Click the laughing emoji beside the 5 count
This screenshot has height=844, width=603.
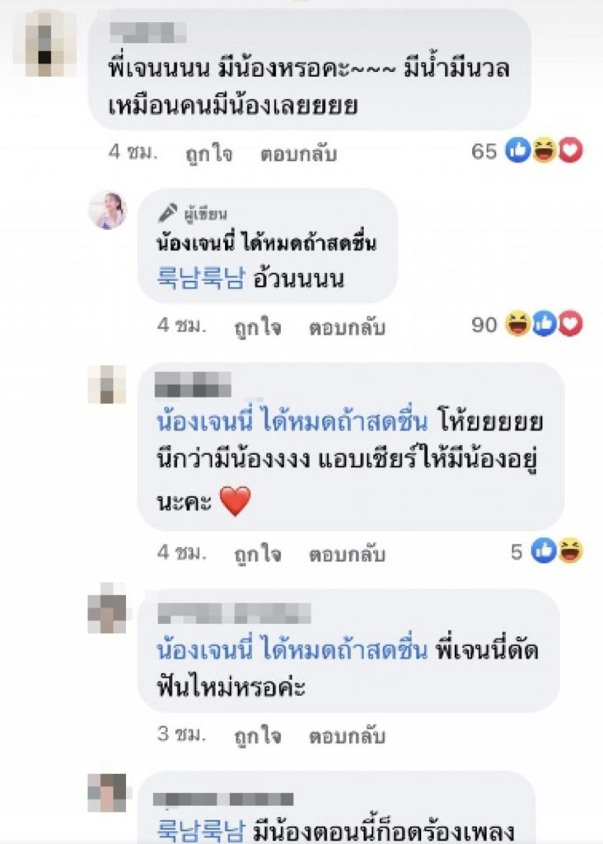(x=570, y=551)
